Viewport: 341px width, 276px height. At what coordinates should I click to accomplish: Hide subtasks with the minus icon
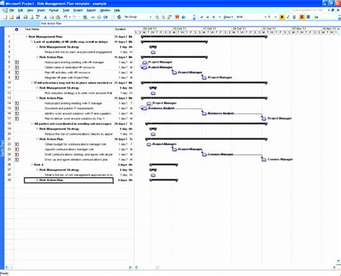[219, 17]
